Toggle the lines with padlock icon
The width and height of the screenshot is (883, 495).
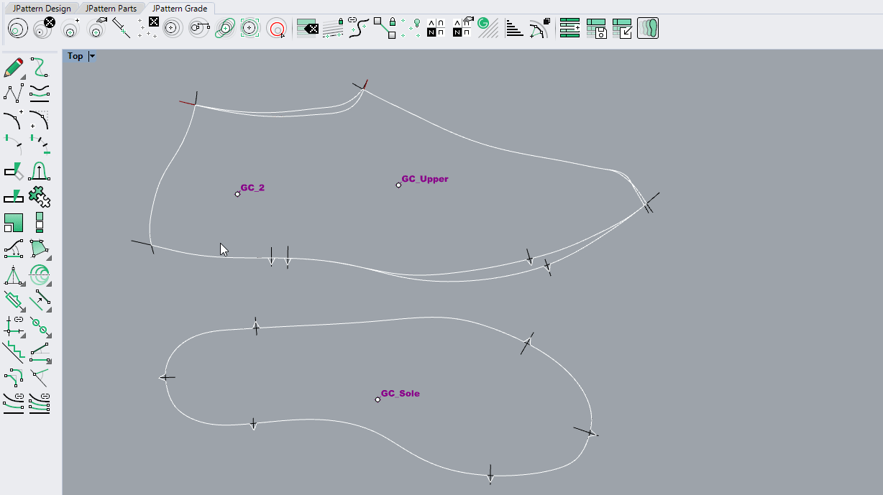tap(333, 29)
